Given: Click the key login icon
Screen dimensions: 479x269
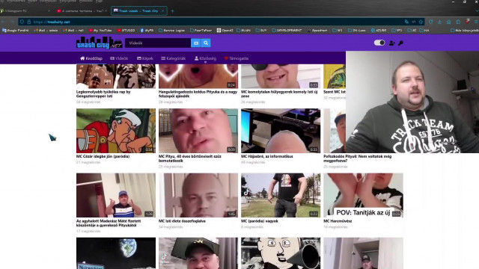Looking at the screenshot, I should (x=400, y=43).
